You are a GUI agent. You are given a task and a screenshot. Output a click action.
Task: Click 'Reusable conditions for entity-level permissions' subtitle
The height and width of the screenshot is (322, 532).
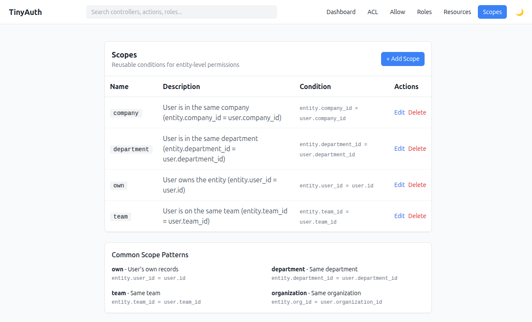(175, 65)
